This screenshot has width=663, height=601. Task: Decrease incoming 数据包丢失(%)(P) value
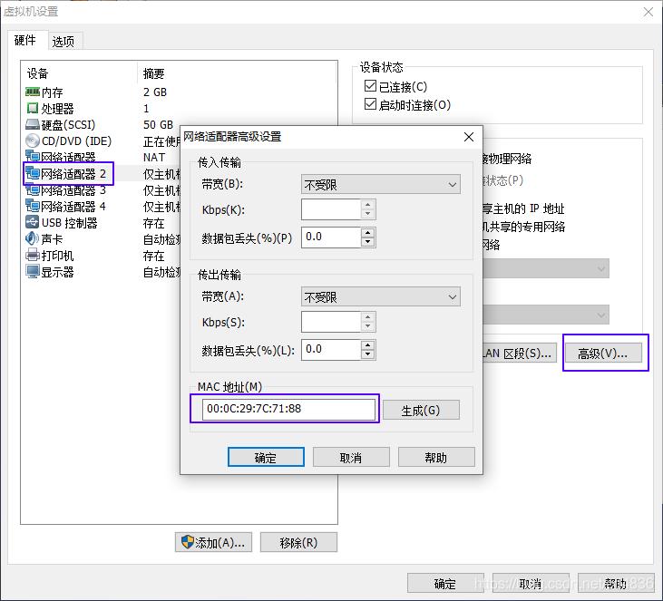pyautogui.click(x=368, y=242)
